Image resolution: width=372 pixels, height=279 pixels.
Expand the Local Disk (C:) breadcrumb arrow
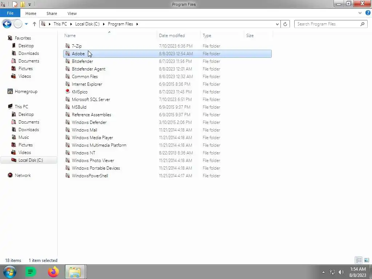(104, 24)
